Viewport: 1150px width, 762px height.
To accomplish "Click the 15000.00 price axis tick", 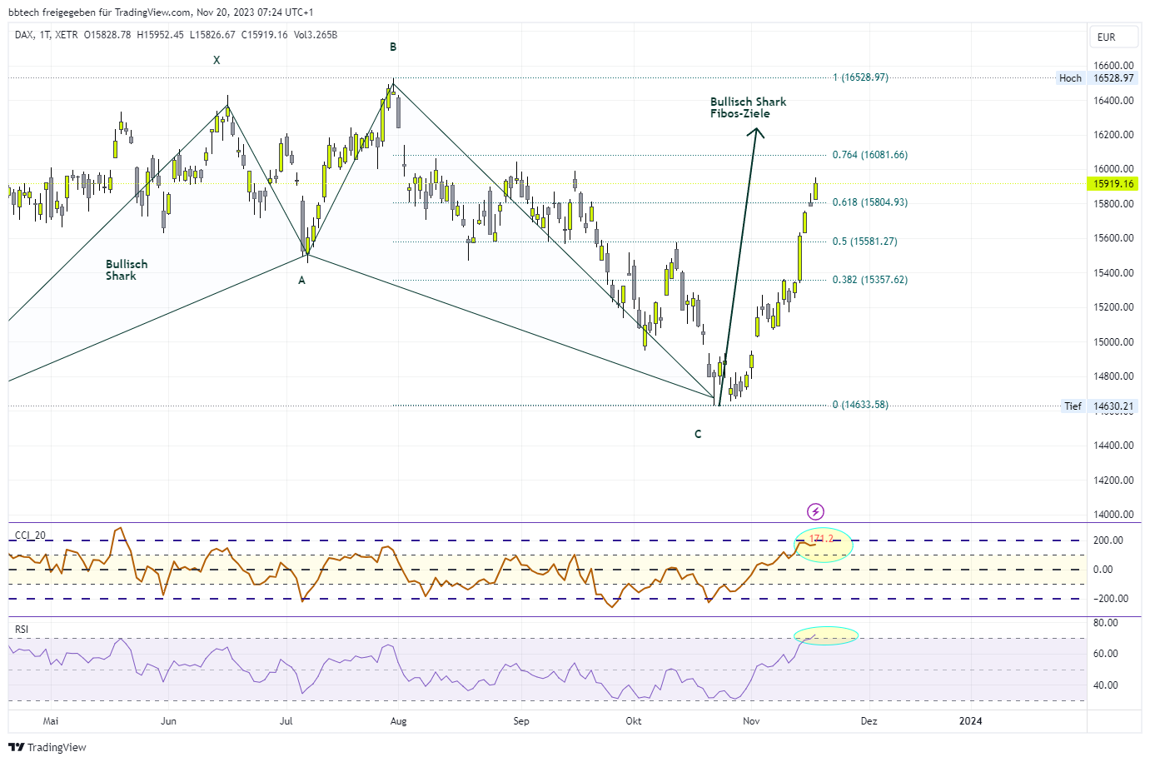I will pos(1113,342).
